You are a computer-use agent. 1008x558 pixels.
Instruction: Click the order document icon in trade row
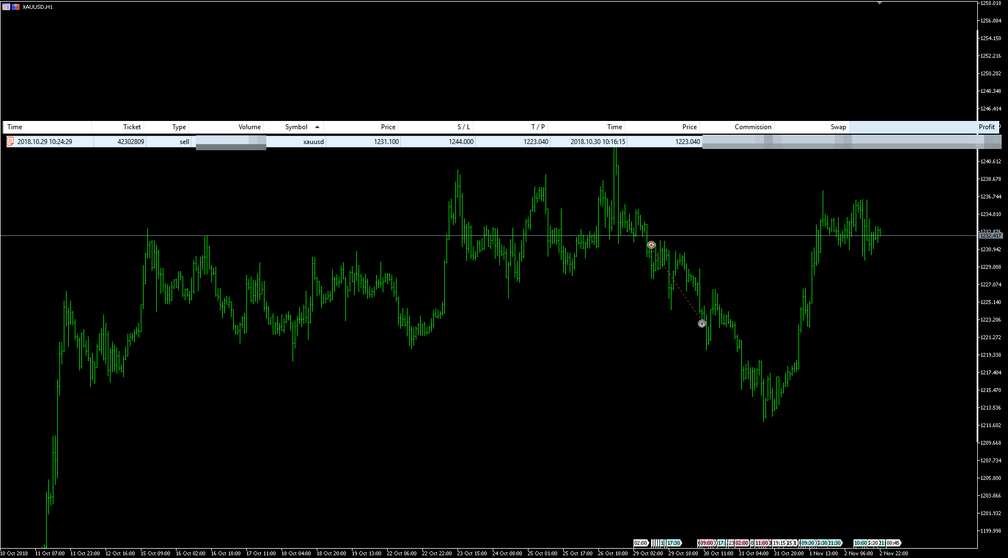tap(10, 142)
